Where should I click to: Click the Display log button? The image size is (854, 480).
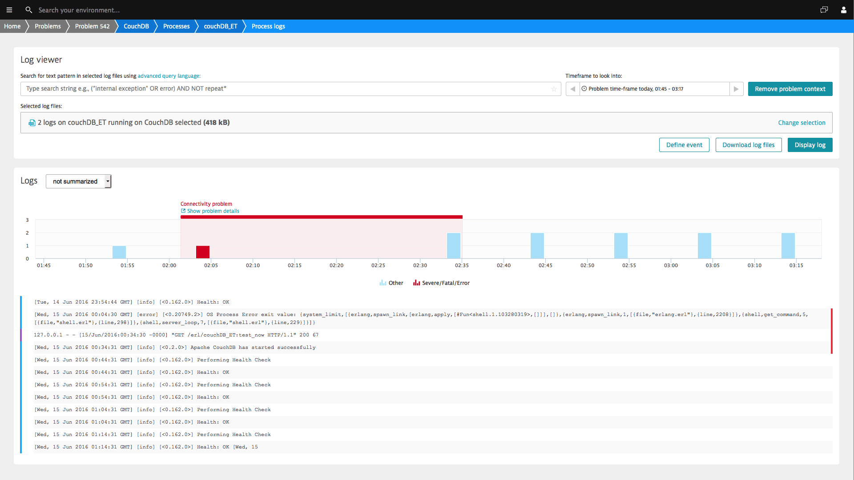810,145
